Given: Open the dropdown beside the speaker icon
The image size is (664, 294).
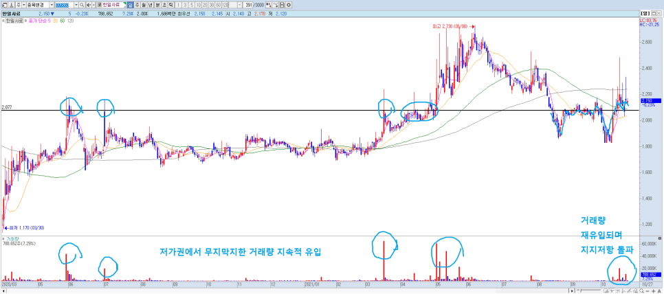Looking at the screenshot, I should click(93, 5).
